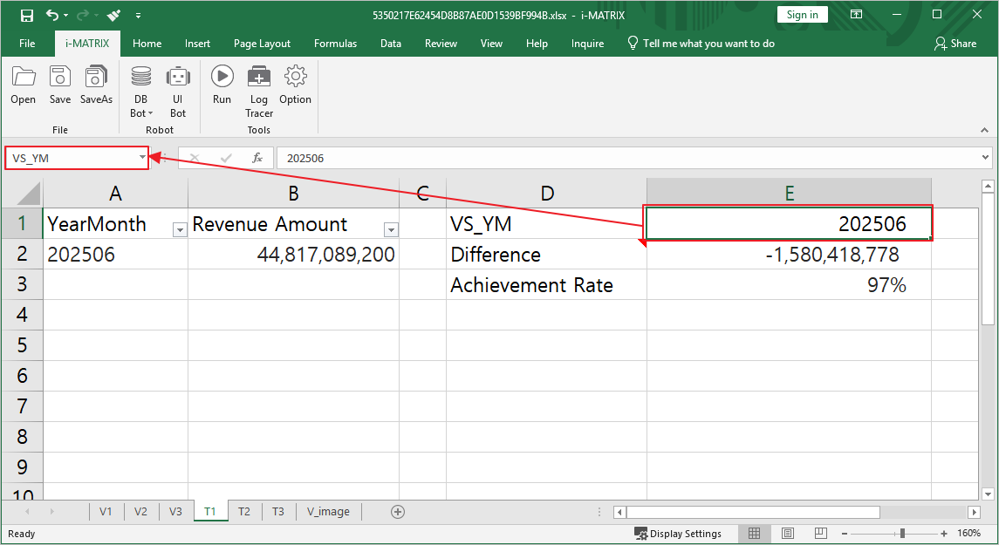Screen dimensions: 999x545
Task: Adjust the zoom slider handle
Action: (x=902, y=534)
